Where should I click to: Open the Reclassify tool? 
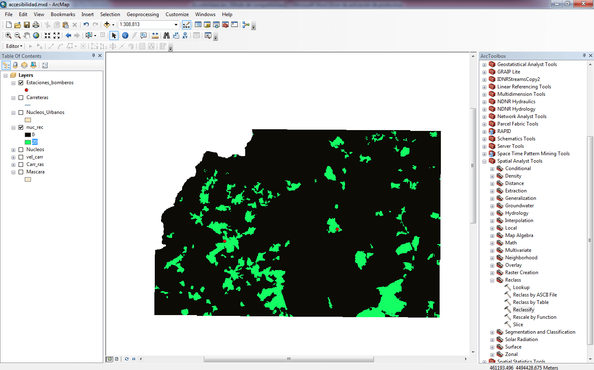pos(523,310)
